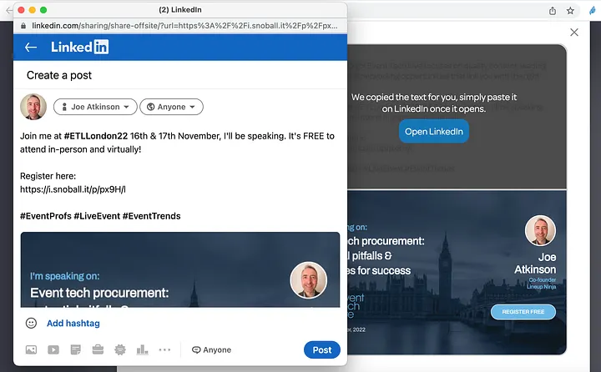This screenshot has height=372, width=601.
Task: Open more post options ellipsis
Action: coord(164,349)
